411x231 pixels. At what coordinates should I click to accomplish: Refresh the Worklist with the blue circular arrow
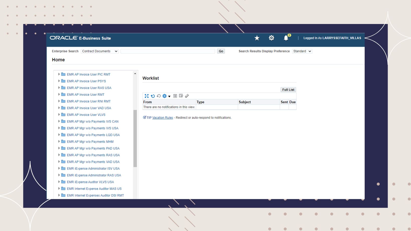[153, 96]
